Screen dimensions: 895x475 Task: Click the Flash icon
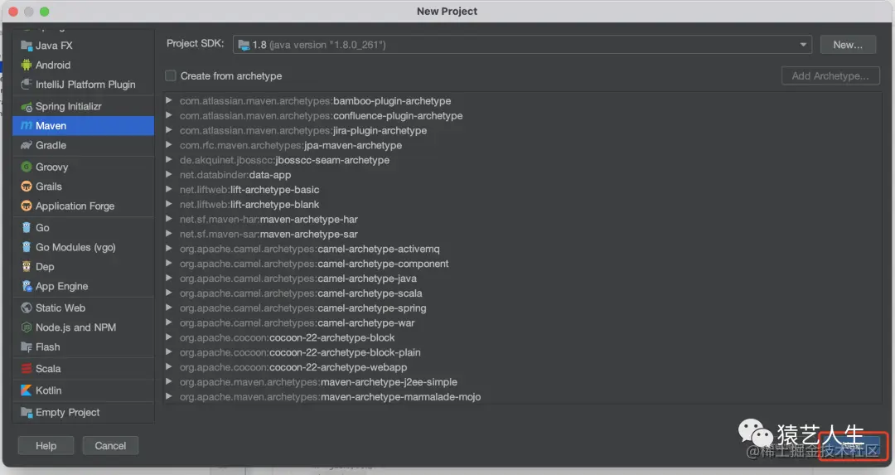[27, 347]
